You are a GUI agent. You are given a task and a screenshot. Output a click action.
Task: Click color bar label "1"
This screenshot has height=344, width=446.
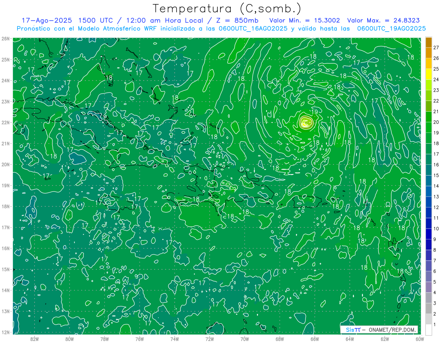[x=435, y=324]
